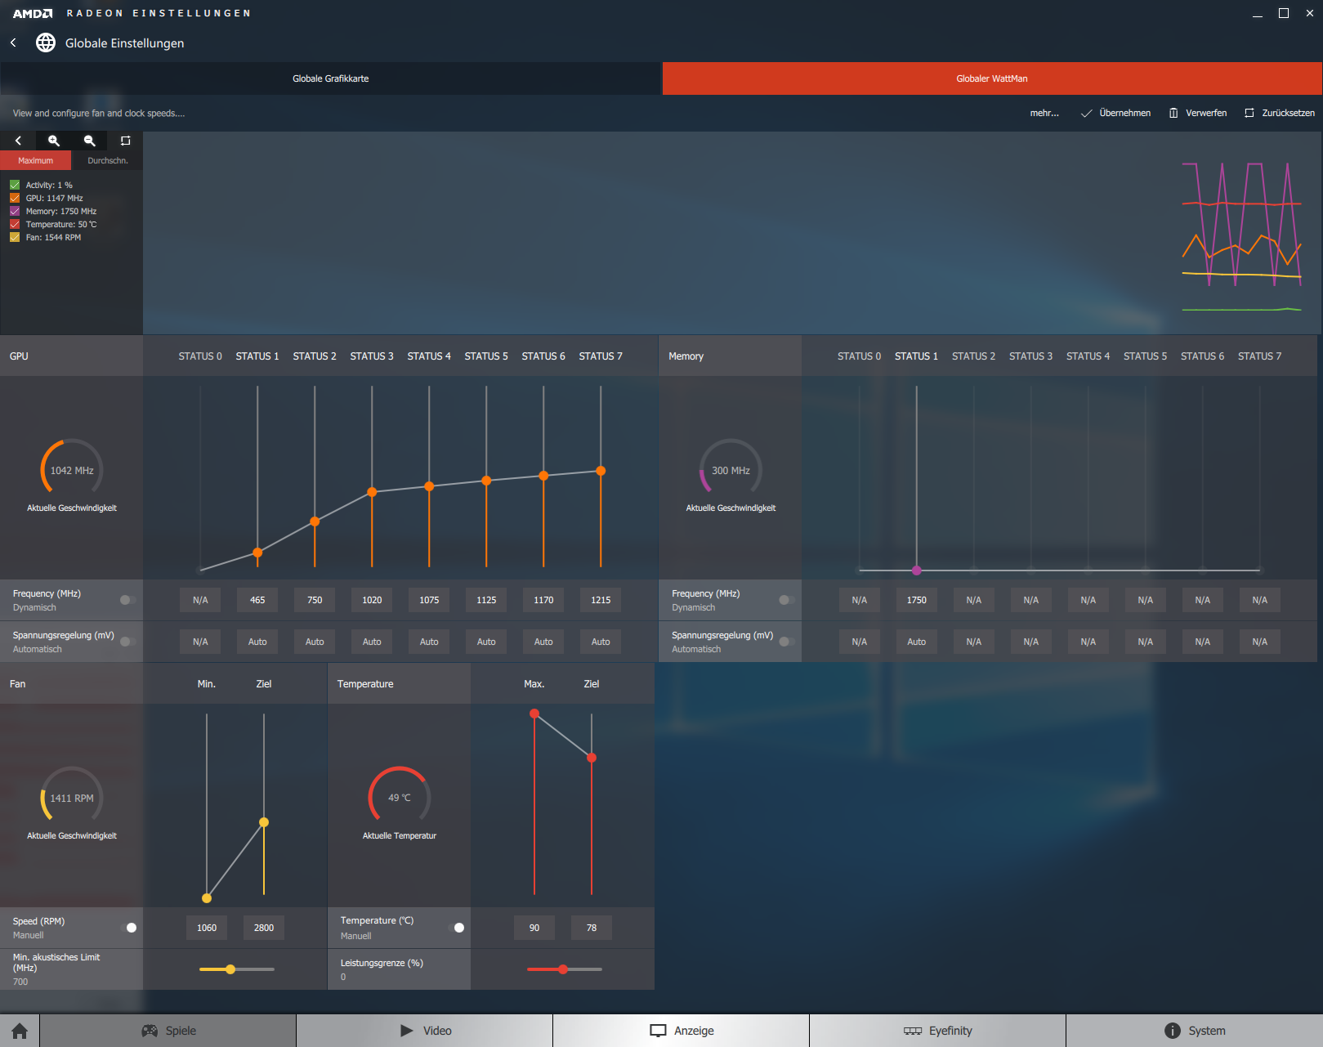
Task: Toggle Memory Frequency dynamic switch
Action: point(786,600)
